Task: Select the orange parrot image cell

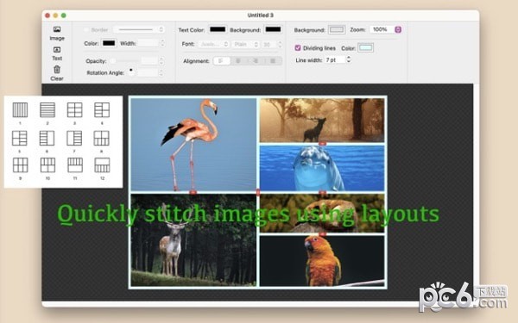Action: tap(322, 260)
